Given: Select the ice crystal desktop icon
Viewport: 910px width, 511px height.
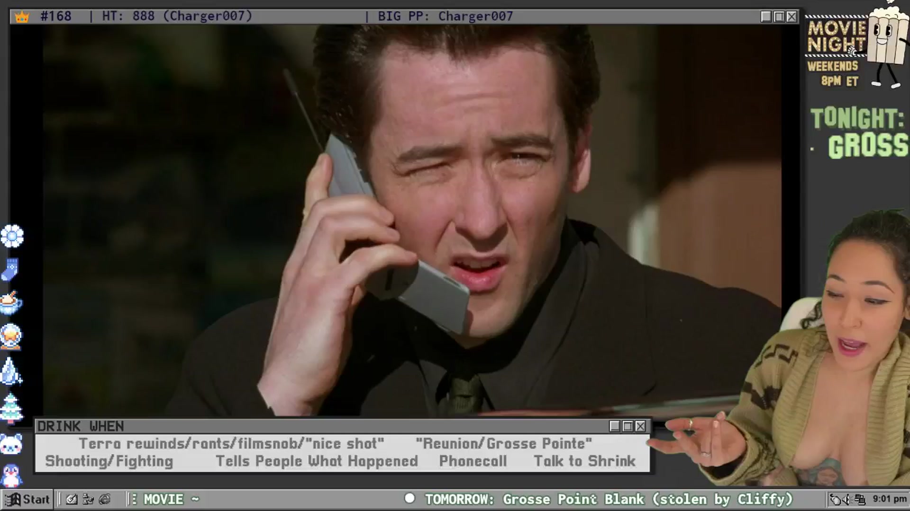Looking at the screenshot, I should tap(11, 370).
